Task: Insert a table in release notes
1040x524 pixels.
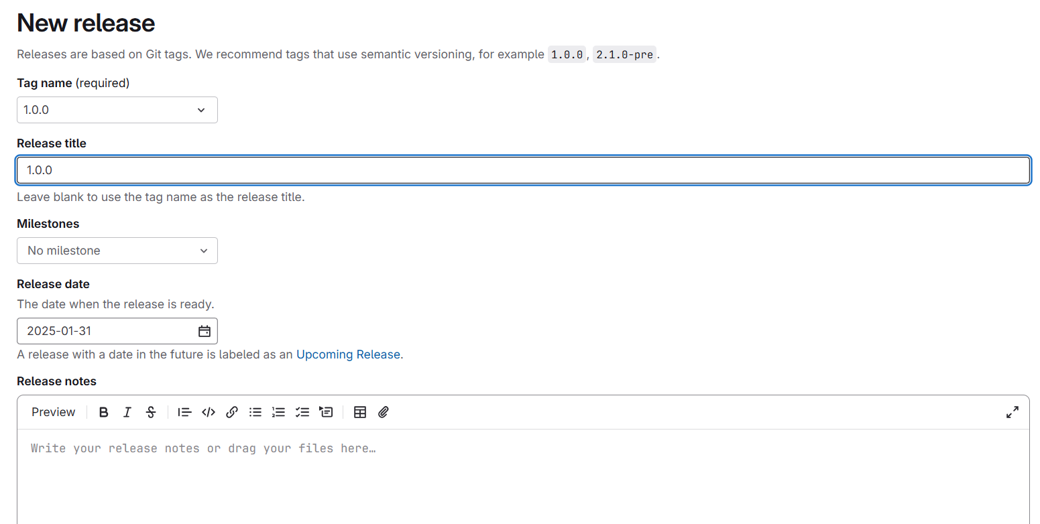Action: (360, 412)
